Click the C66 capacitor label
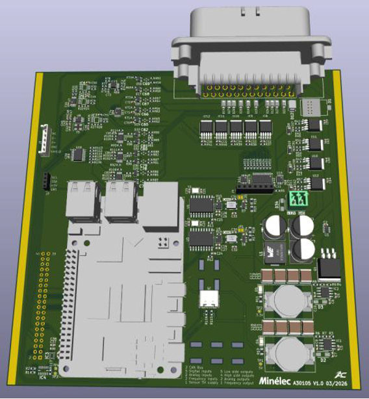 (x=145, y=114)
